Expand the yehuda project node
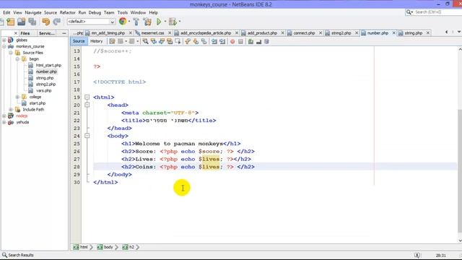The width and height of the screenshot is (462, 260). click(4, 122)
